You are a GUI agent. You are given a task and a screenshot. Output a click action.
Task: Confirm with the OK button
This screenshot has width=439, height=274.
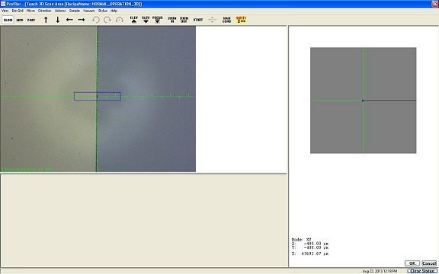(412, 263)
